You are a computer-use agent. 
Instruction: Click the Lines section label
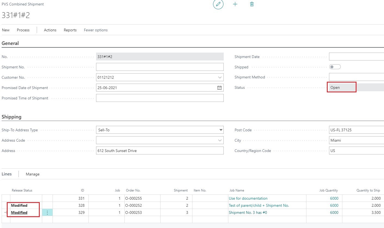(x=7, y=174)
